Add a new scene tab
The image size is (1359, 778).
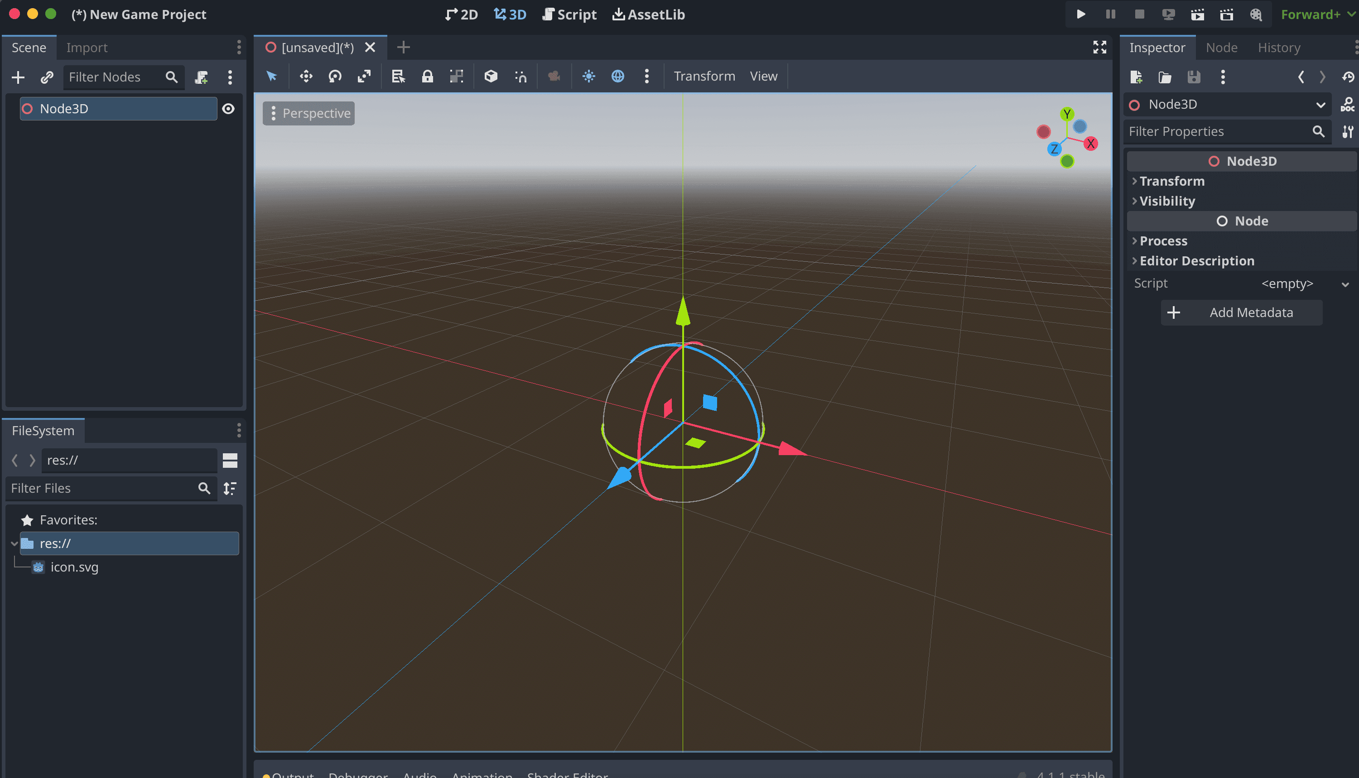click(404, 48)
